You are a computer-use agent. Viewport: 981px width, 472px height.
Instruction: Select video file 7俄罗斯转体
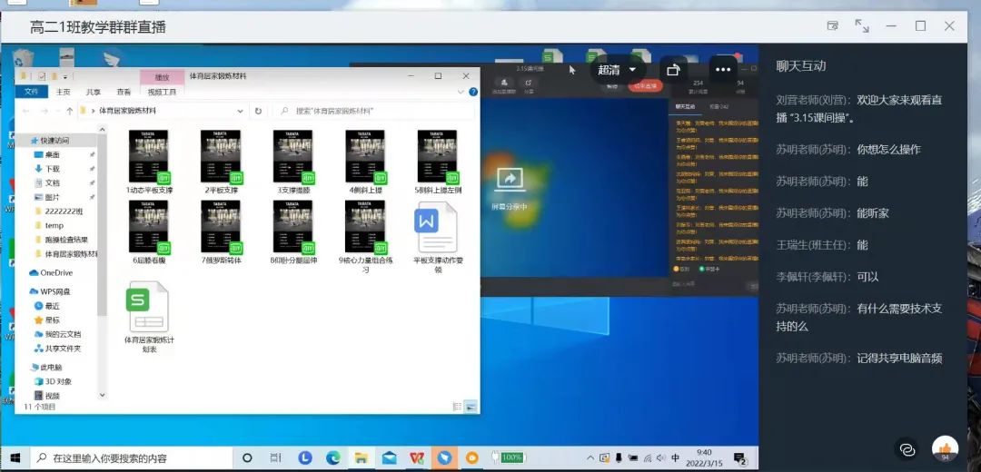point(221,232)
